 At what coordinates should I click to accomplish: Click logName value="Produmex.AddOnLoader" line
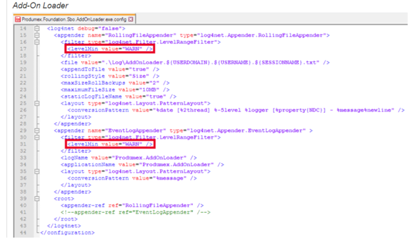click(x=129, y=158)
